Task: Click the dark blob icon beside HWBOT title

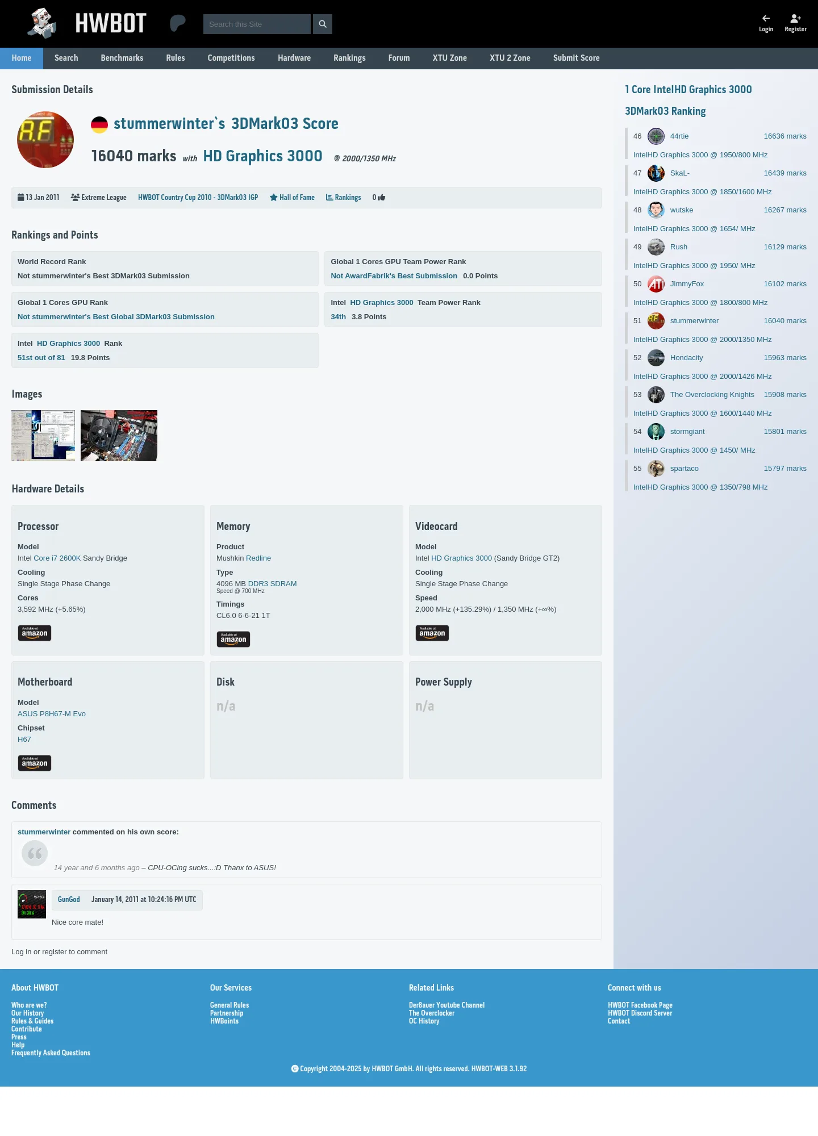Action: tap(178, 23)
